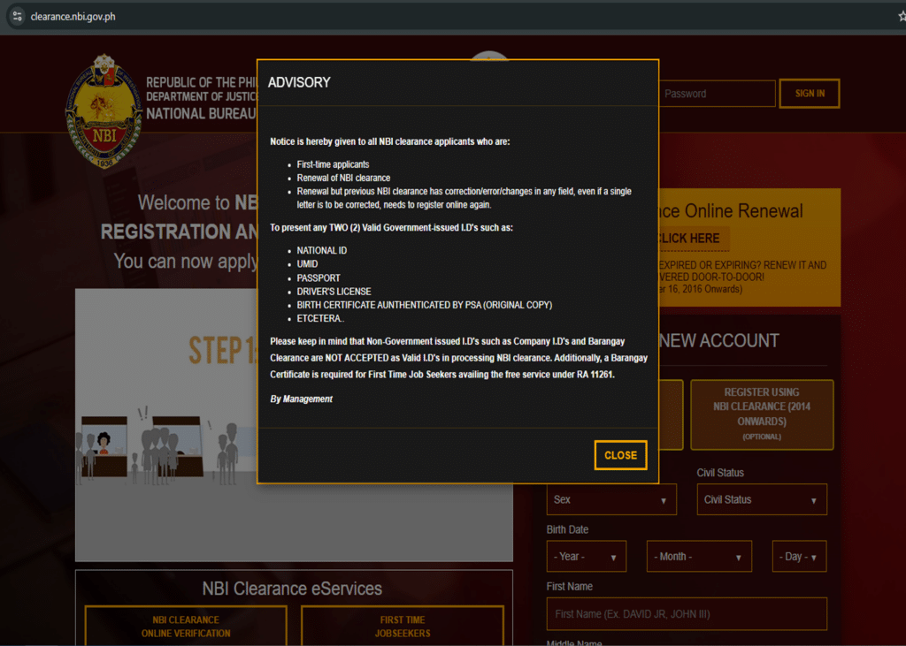Click the 'NBI Clearance eServices' heading
Image resolution: width=906 pixels, height=646 pixels.
click(x=292, y=589)
